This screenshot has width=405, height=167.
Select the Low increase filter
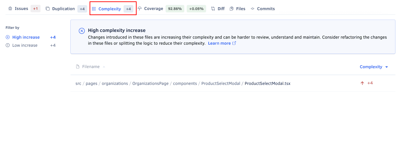pyautogui.click(x=25, y=45)
